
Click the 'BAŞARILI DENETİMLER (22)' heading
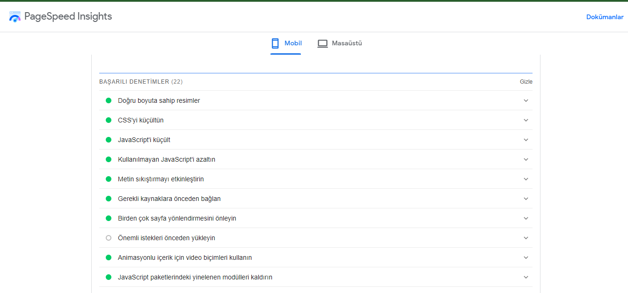[140, 82]
